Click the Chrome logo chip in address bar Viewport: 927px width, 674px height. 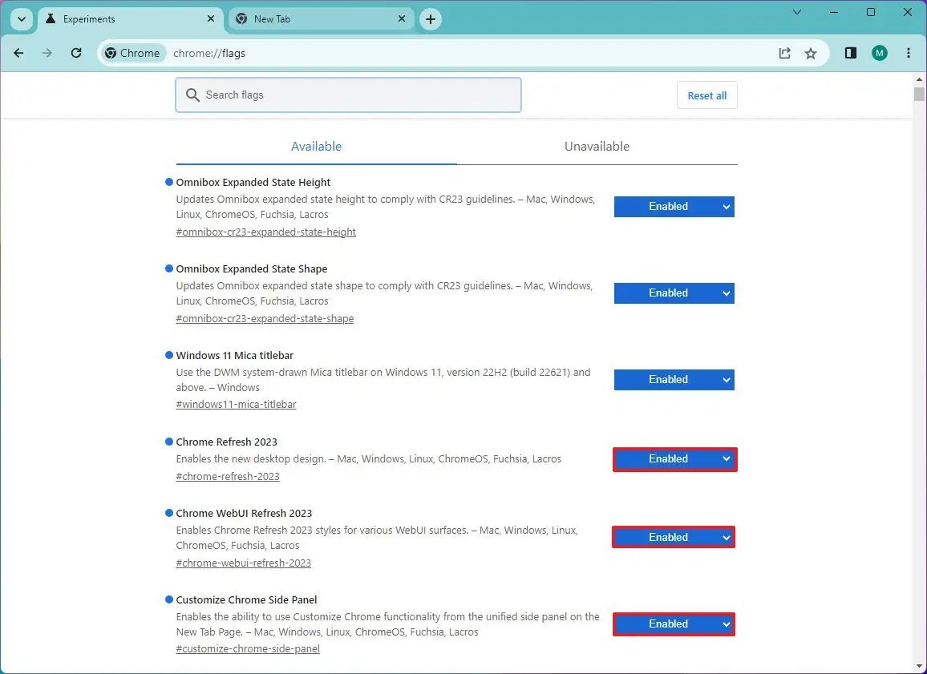pos(132,53)
